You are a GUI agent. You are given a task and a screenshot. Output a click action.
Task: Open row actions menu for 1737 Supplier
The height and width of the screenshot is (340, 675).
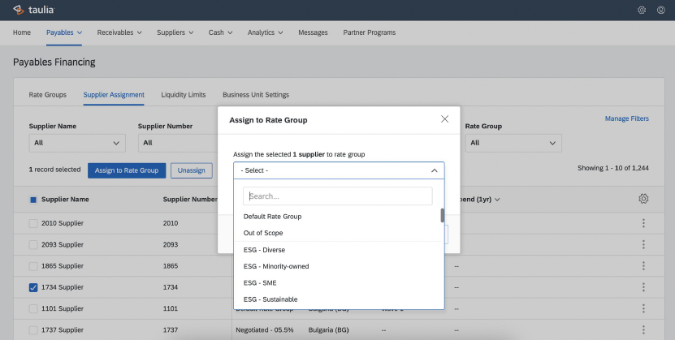[643, 330]
